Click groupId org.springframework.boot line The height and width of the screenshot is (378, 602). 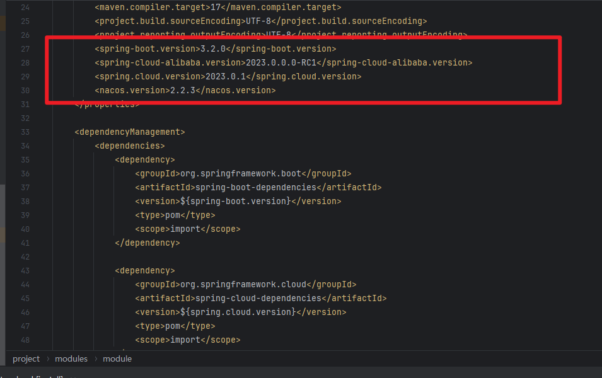click(243, 173)
